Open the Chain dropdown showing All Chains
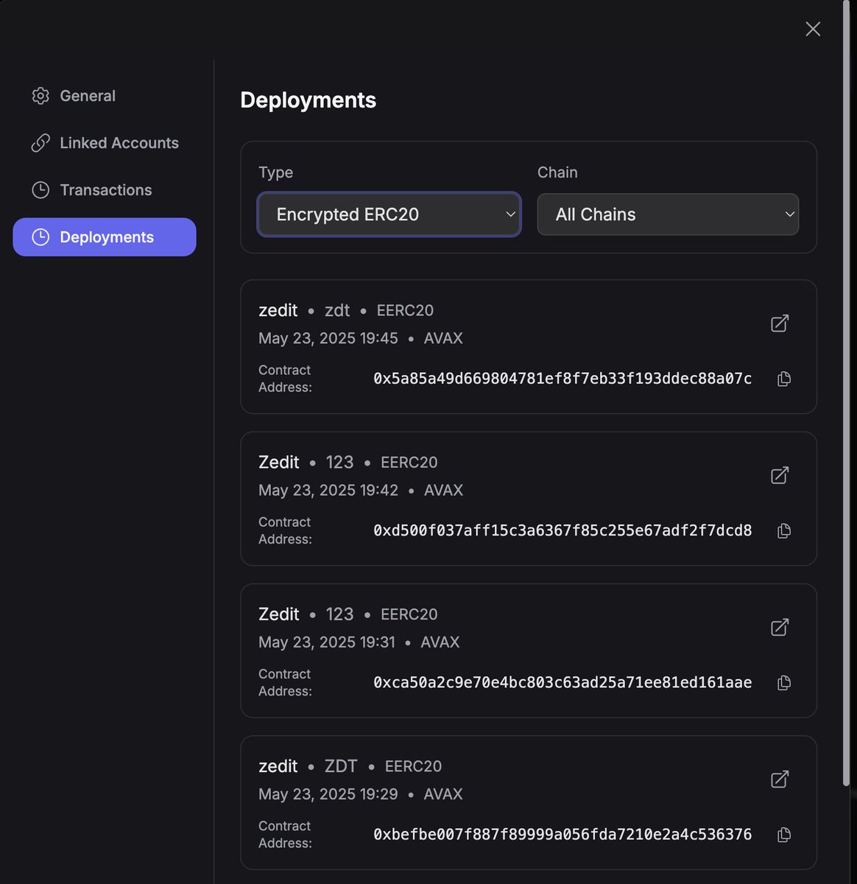The height and width of the screenshot is (884, 857). coord(668,214)
